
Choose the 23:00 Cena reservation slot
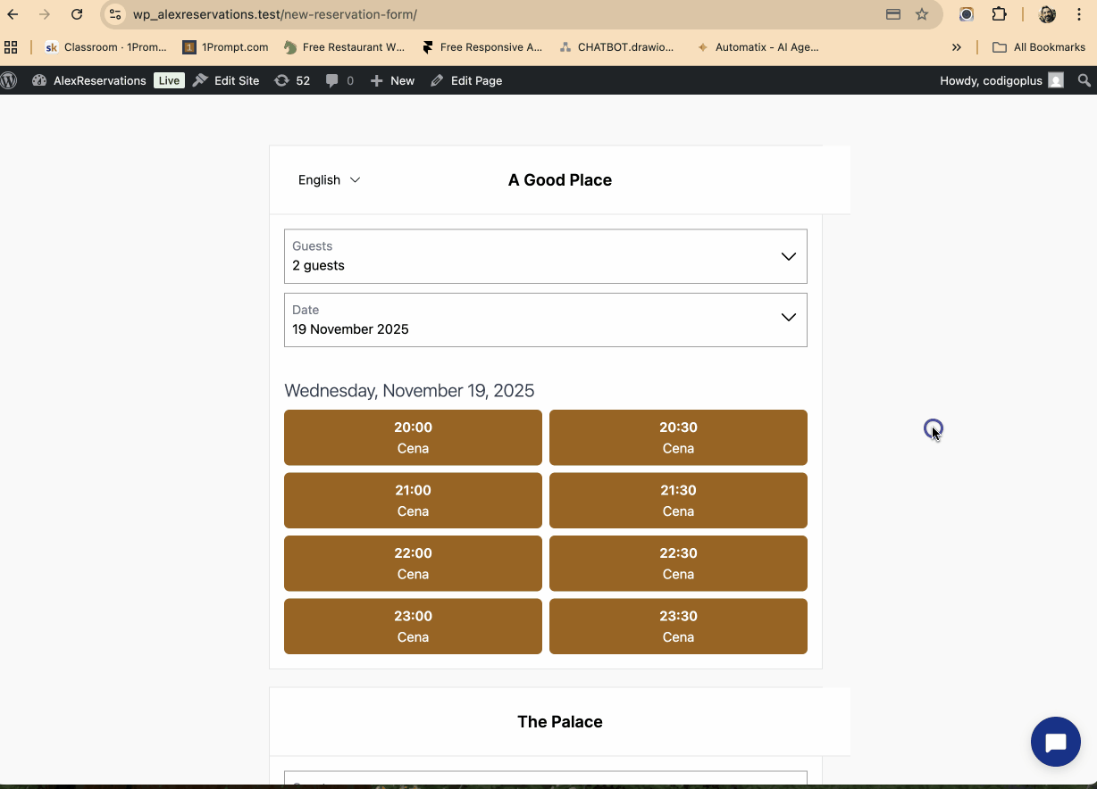(x=413, y=627)
